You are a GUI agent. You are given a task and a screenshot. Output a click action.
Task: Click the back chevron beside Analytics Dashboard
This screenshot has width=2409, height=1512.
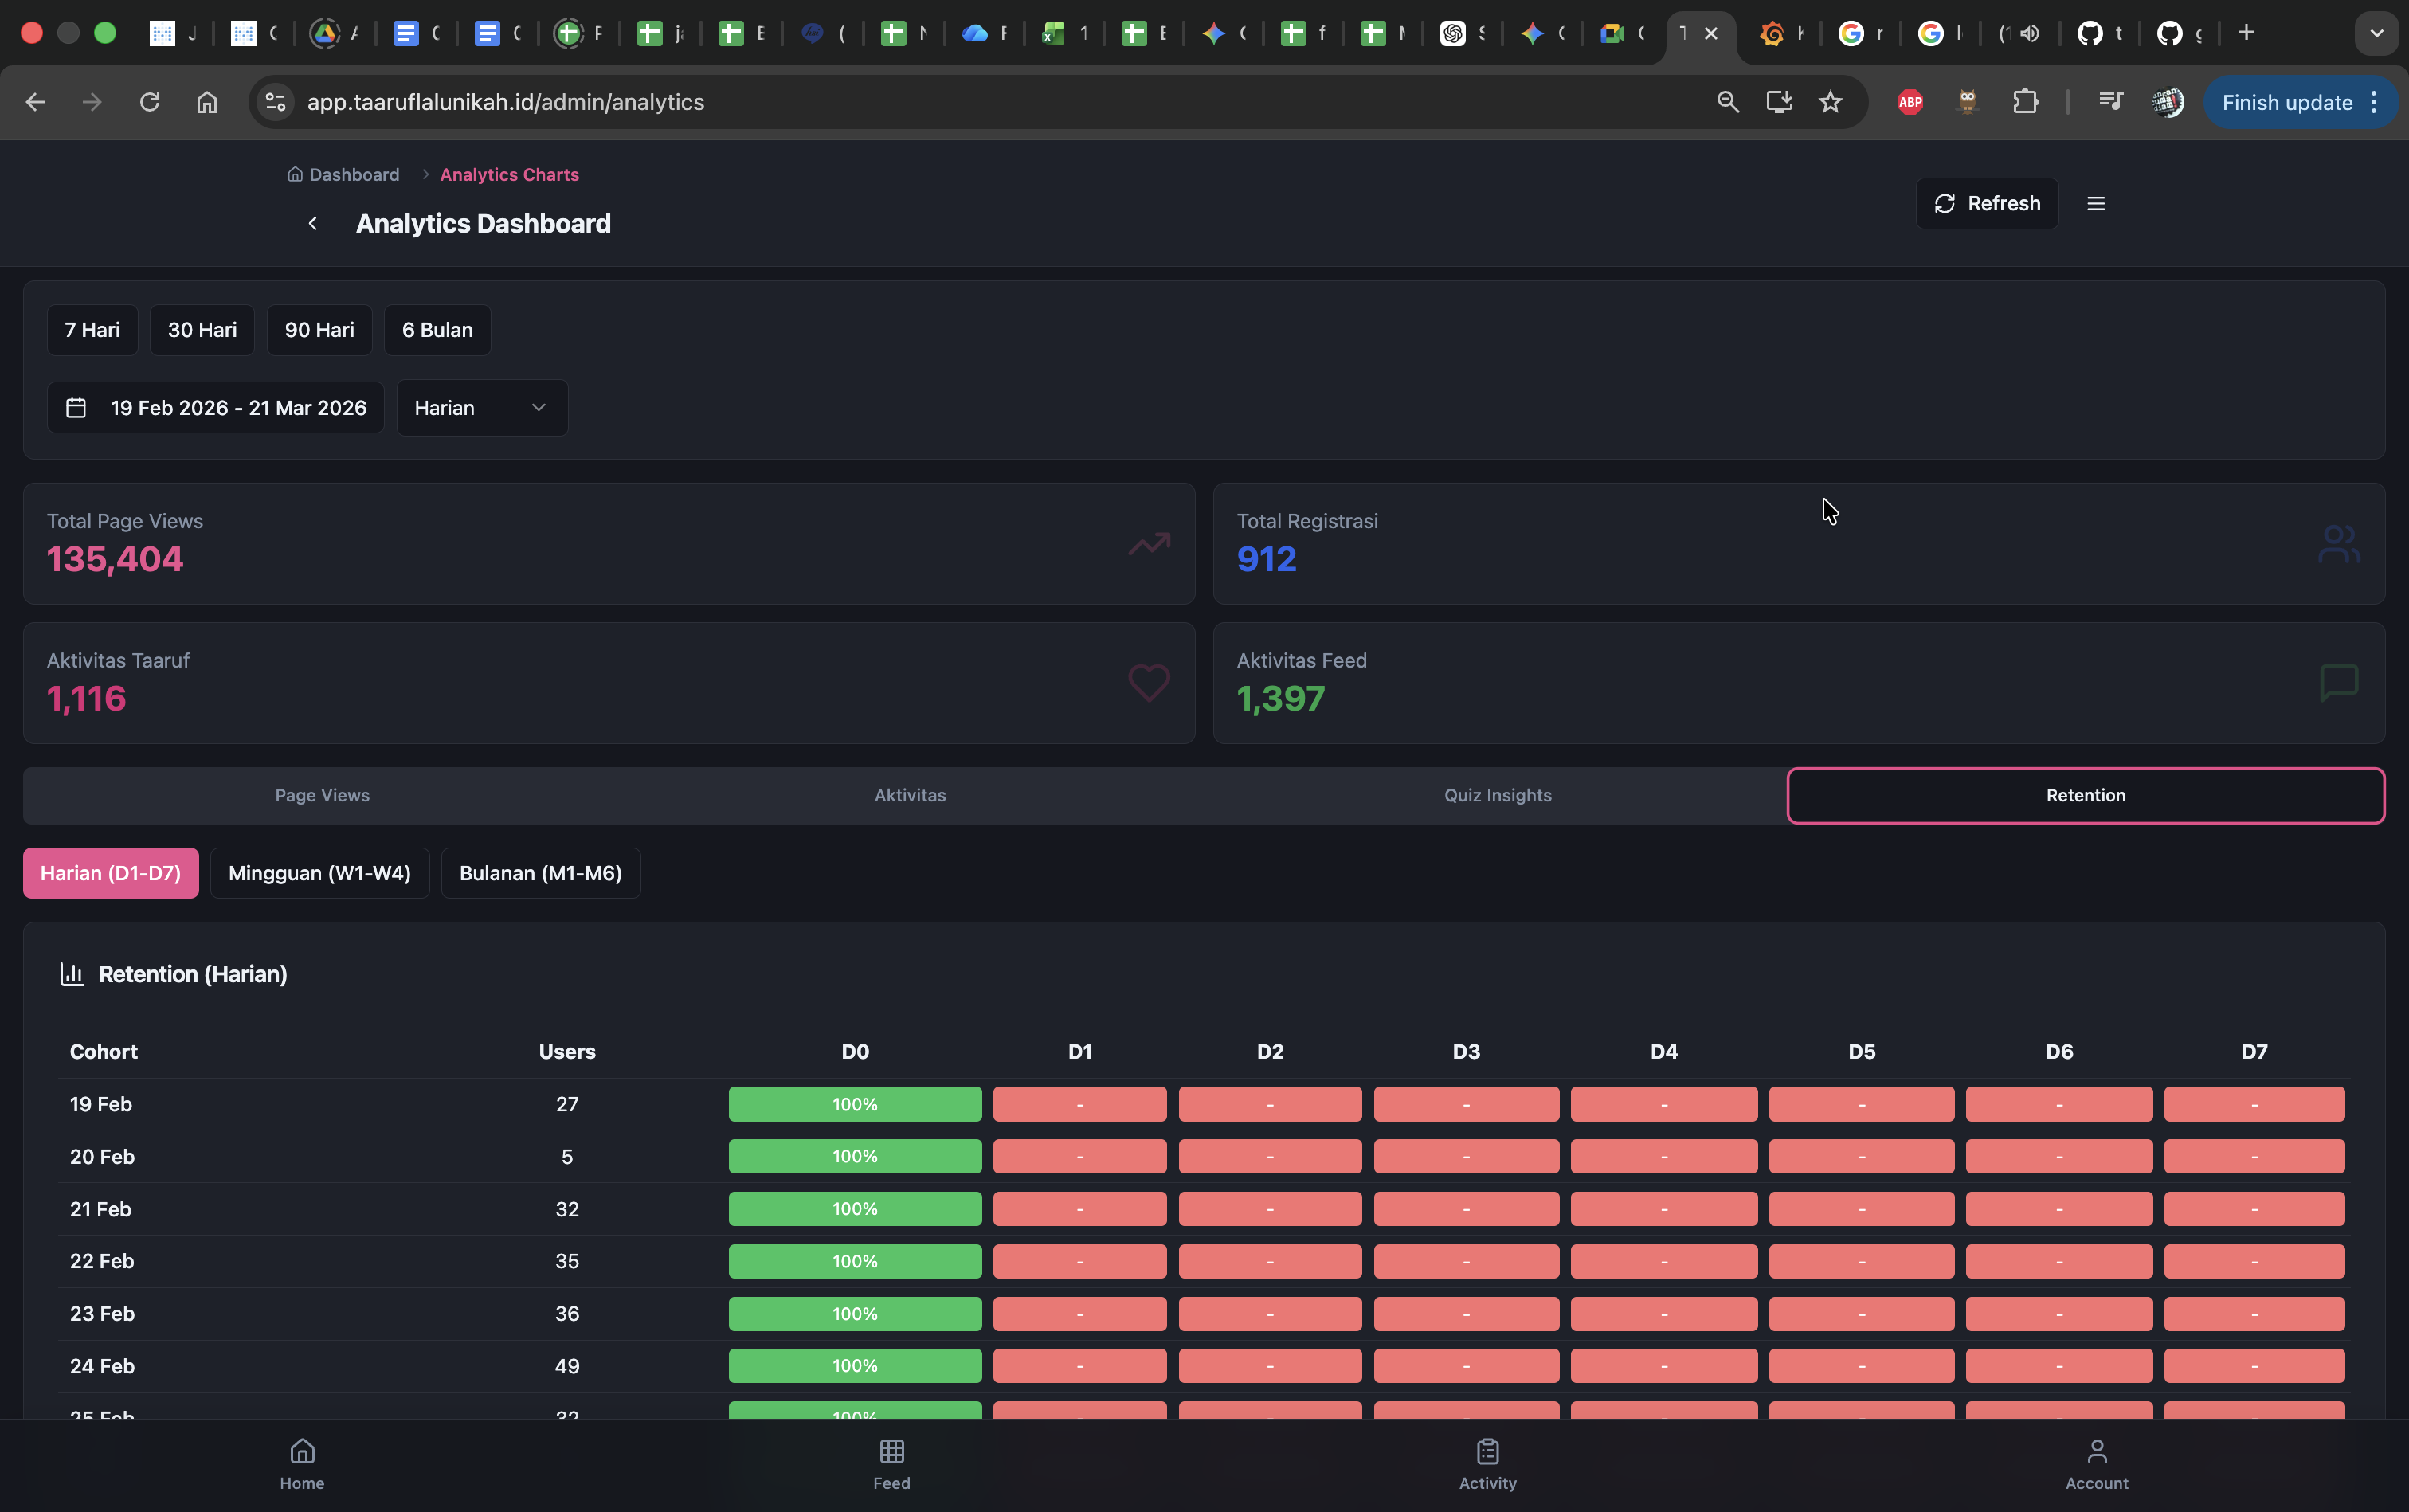313,224
